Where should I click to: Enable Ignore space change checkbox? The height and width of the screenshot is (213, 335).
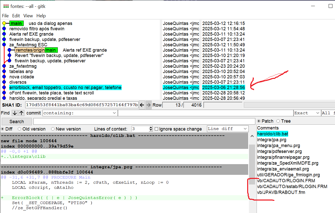point(157,129)
